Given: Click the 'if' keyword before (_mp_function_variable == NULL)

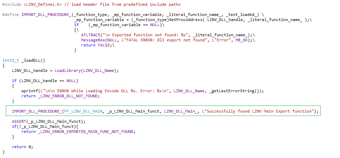Looking at the screenshot, I should coord(76,25).
